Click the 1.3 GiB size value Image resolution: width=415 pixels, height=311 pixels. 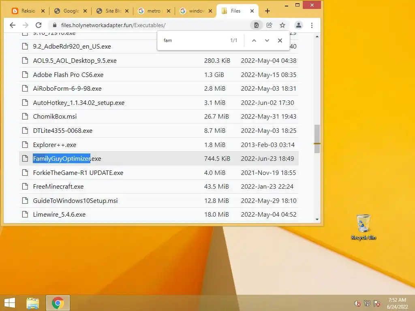click(x=214, y=75)
